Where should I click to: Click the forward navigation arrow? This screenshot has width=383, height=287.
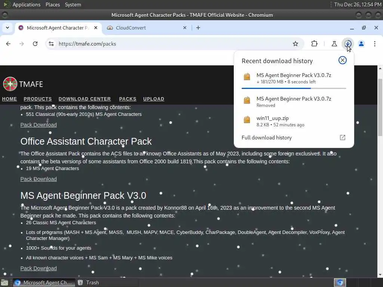(22, 44)
